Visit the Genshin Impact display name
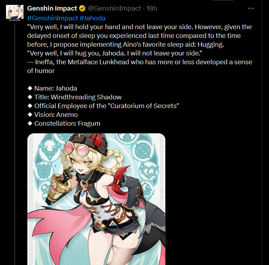The height and width of the screenshot is (265, 269). tap(52, 8)
